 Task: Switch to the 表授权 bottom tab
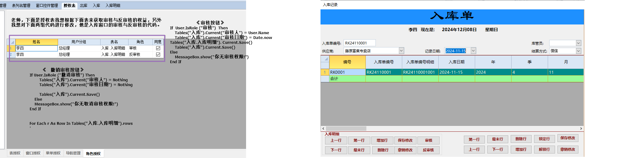click(x=15, y=153)
